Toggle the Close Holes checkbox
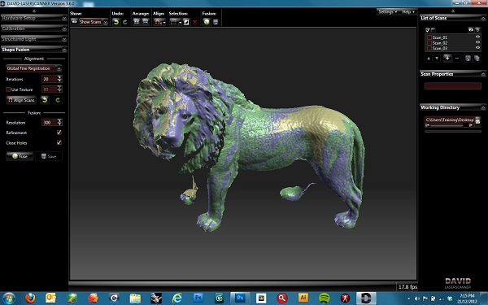 click(x=59, y=142)
